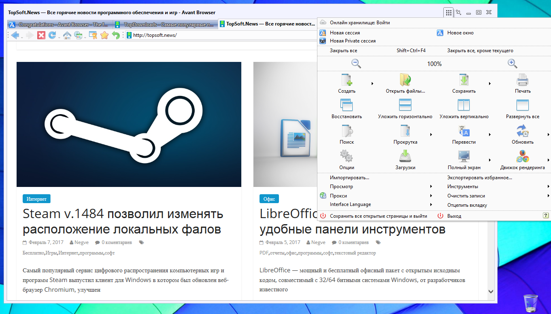Screen dimensions: 551x314
Task: Switch to Congratulations - Avant Browser tab
Action: [x=60, y=24]
